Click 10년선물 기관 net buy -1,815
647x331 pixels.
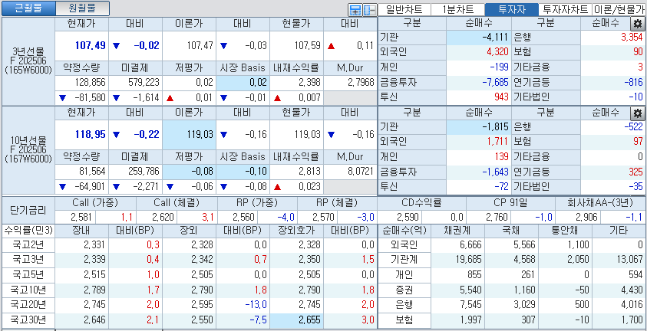pyautogui.click(x=495, y=127)
